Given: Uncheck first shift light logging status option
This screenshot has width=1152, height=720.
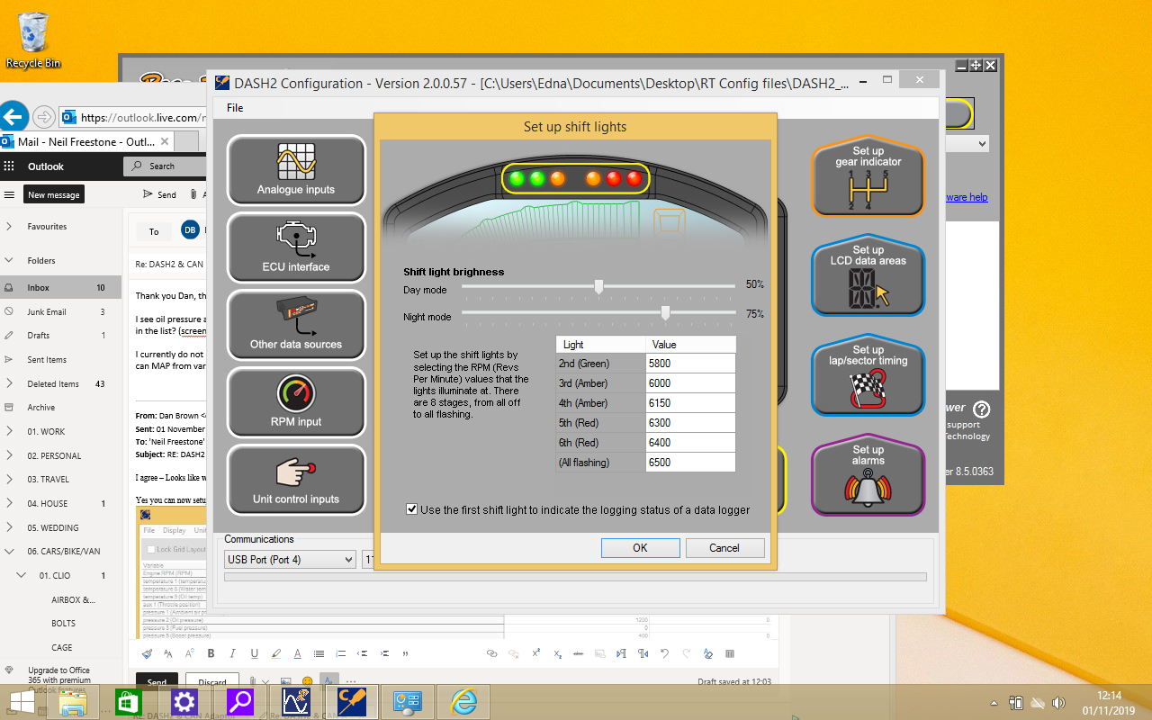Looking at the screenshot, I should (x=412, y=509).
